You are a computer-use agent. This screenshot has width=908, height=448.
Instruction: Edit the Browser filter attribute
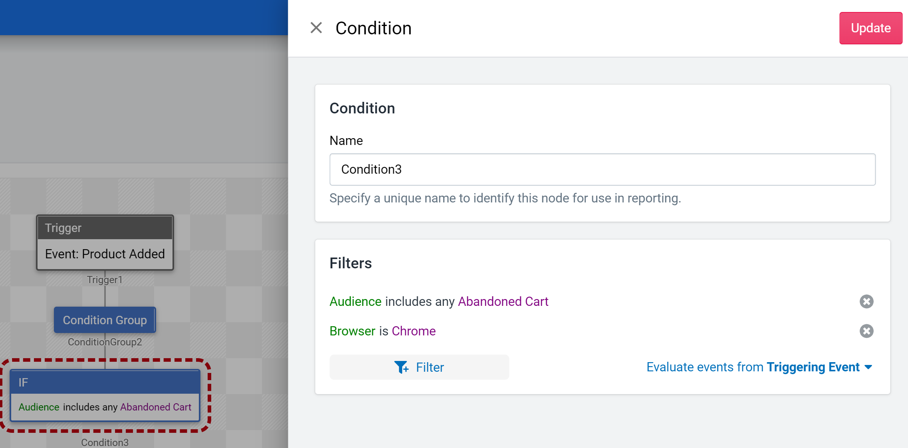point(353,331)
